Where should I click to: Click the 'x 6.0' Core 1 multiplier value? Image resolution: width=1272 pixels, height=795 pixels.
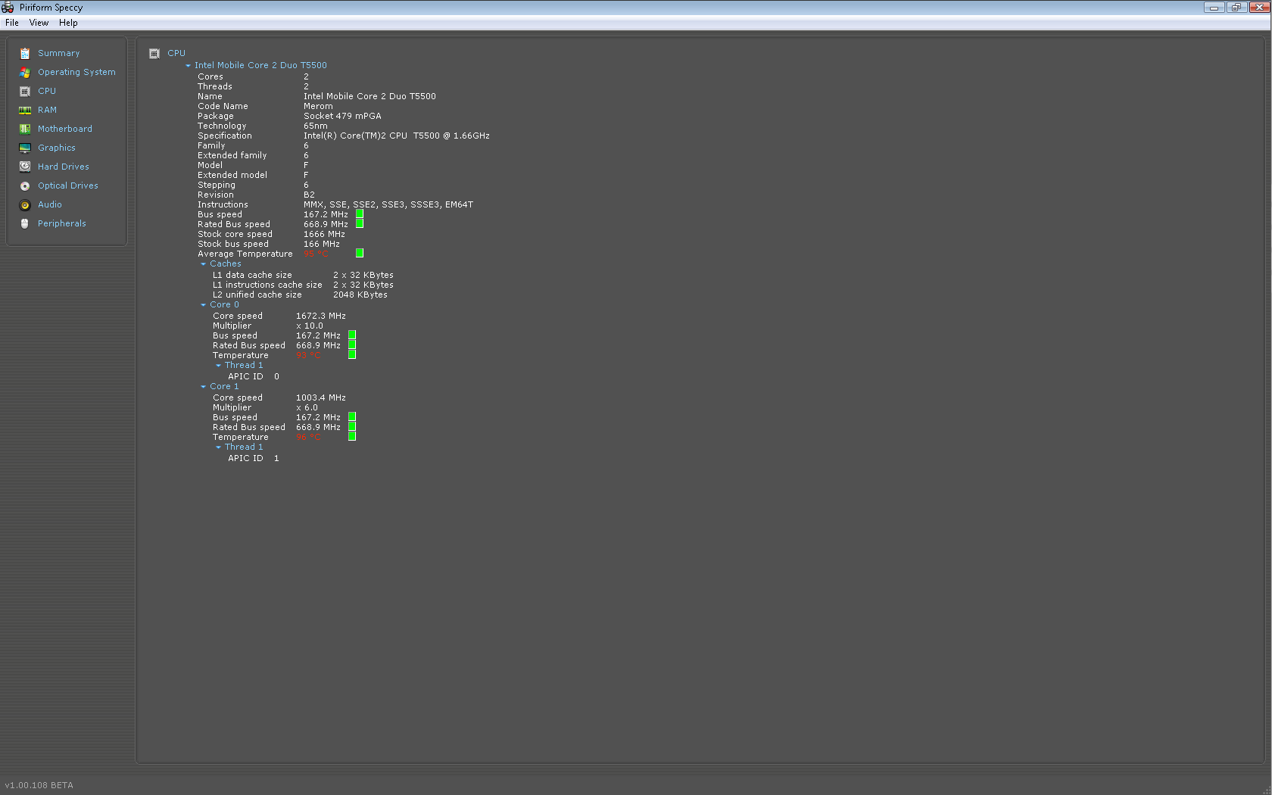pyautogui.click(x=307, y=407)
